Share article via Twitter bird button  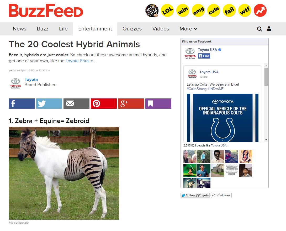49,103
